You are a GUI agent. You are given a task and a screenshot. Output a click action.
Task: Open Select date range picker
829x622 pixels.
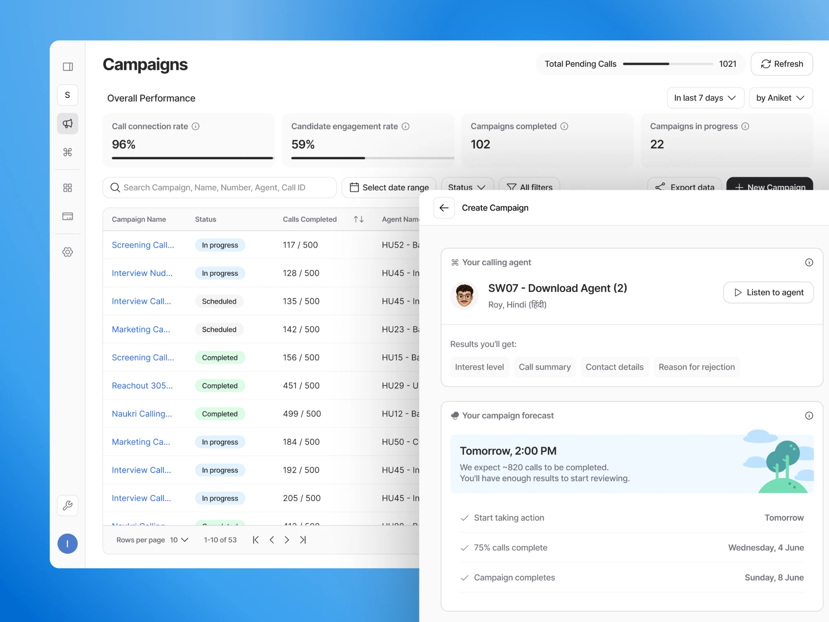[x=389, y=187]
